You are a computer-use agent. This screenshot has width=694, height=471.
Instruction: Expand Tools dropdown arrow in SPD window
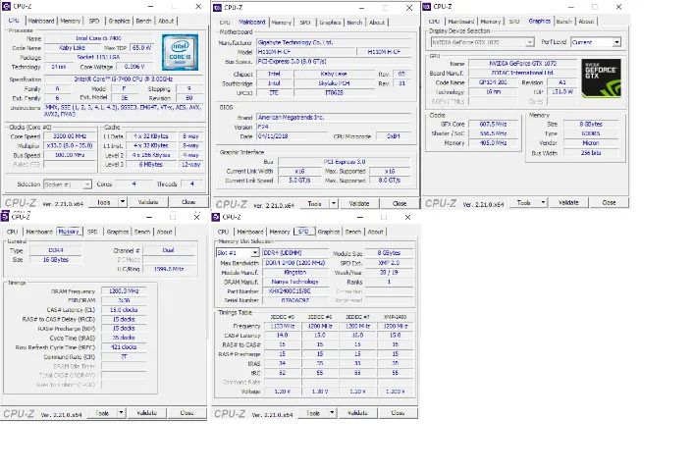tap(332, 413)
